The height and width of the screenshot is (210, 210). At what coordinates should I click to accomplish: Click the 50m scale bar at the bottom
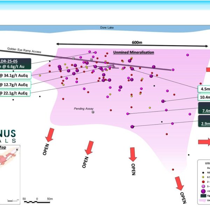[x=37, y=202]
